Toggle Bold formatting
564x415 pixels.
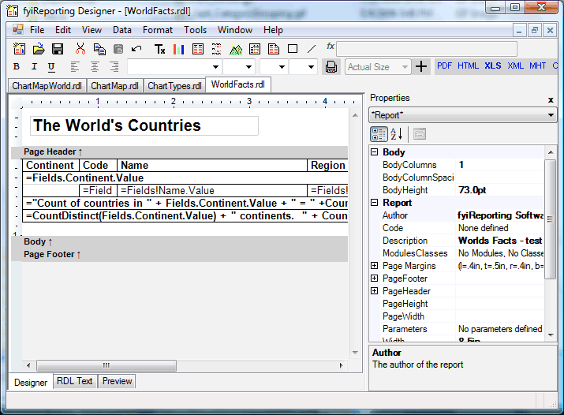(x=17, y=66)
